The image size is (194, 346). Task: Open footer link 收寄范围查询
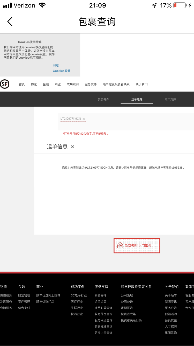point(103,314)
